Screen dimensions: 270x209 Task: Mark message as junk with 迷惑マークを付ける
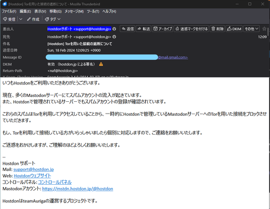(x=191, y=29)
